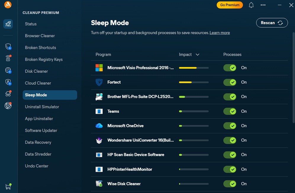Open Browser Cleaner section

(x=40, y=36)
